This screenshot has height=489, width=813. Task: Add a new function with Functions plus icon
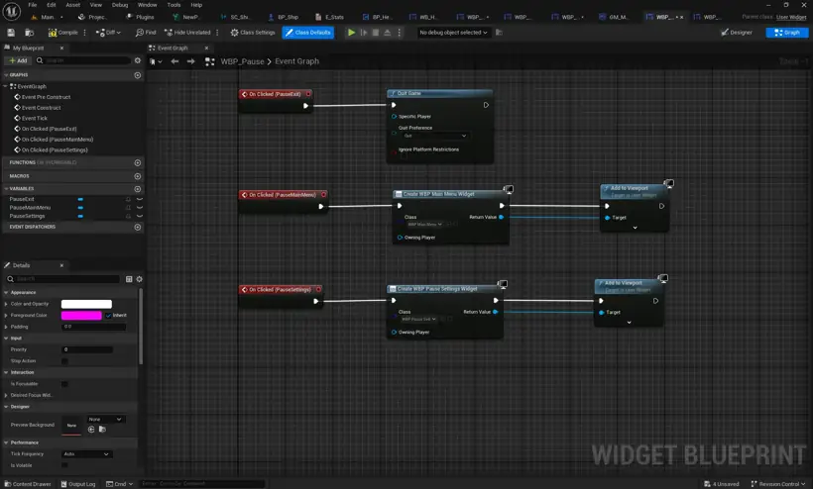point(138,162)
